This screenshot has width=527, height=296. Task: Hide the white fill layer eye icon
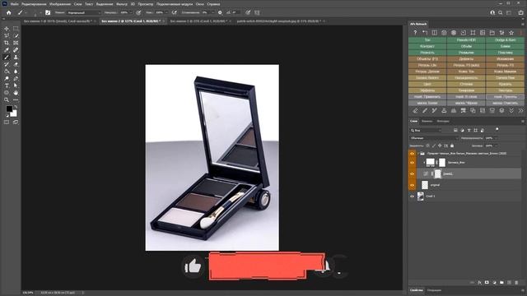[412, 163]
